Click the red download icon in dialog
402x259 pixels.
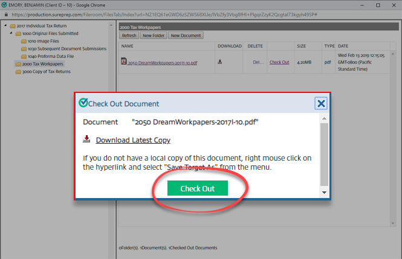coord(86,139)
